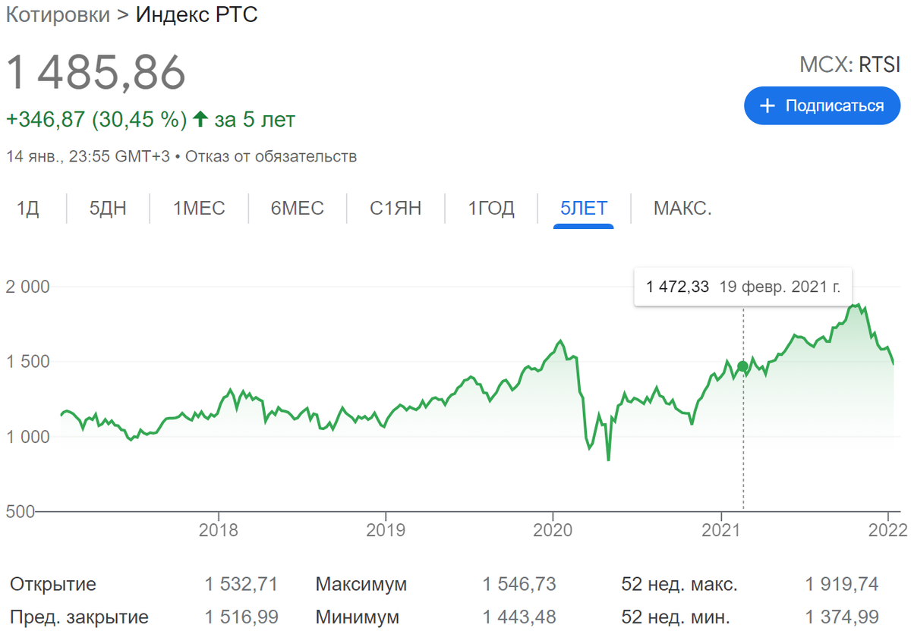911x631 pixels.
Task: Click the Индекс РТС breadcrumb title
Action: 197,15
